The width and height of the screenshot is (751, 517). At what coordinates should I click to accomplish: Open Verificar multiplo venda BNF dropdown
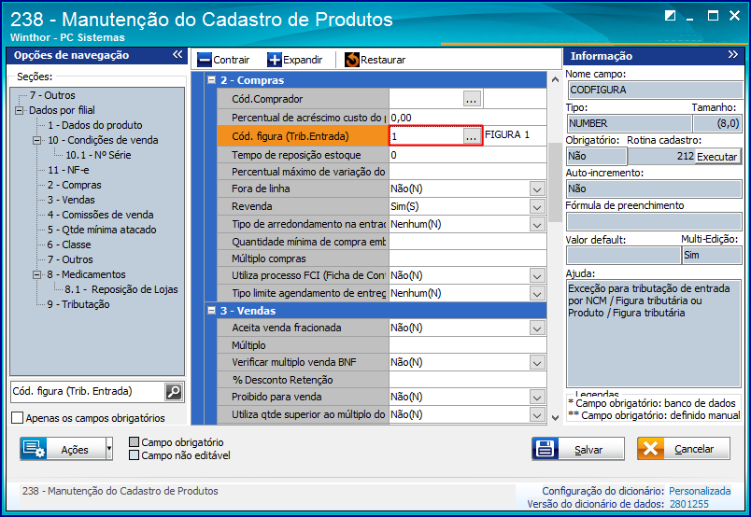537,362
